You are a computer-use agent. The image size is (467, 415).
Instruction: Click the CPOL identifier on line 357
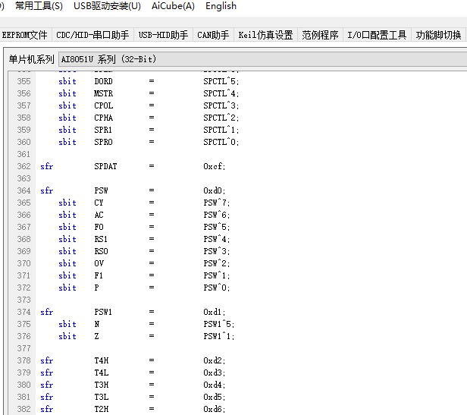104,105
